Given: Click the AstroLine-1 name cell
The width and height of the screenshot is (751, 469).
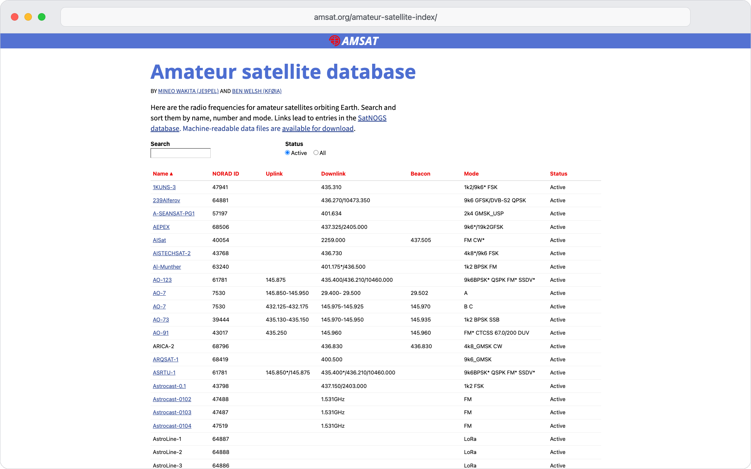Looking at the screenshot, I should [167, 439].
